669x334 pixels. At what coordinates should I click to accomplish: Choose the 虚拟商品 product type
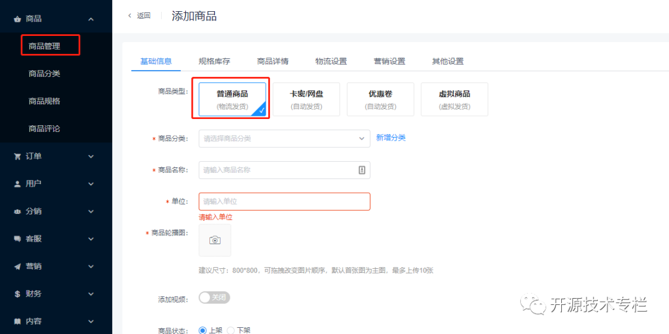tap(455, 99)
